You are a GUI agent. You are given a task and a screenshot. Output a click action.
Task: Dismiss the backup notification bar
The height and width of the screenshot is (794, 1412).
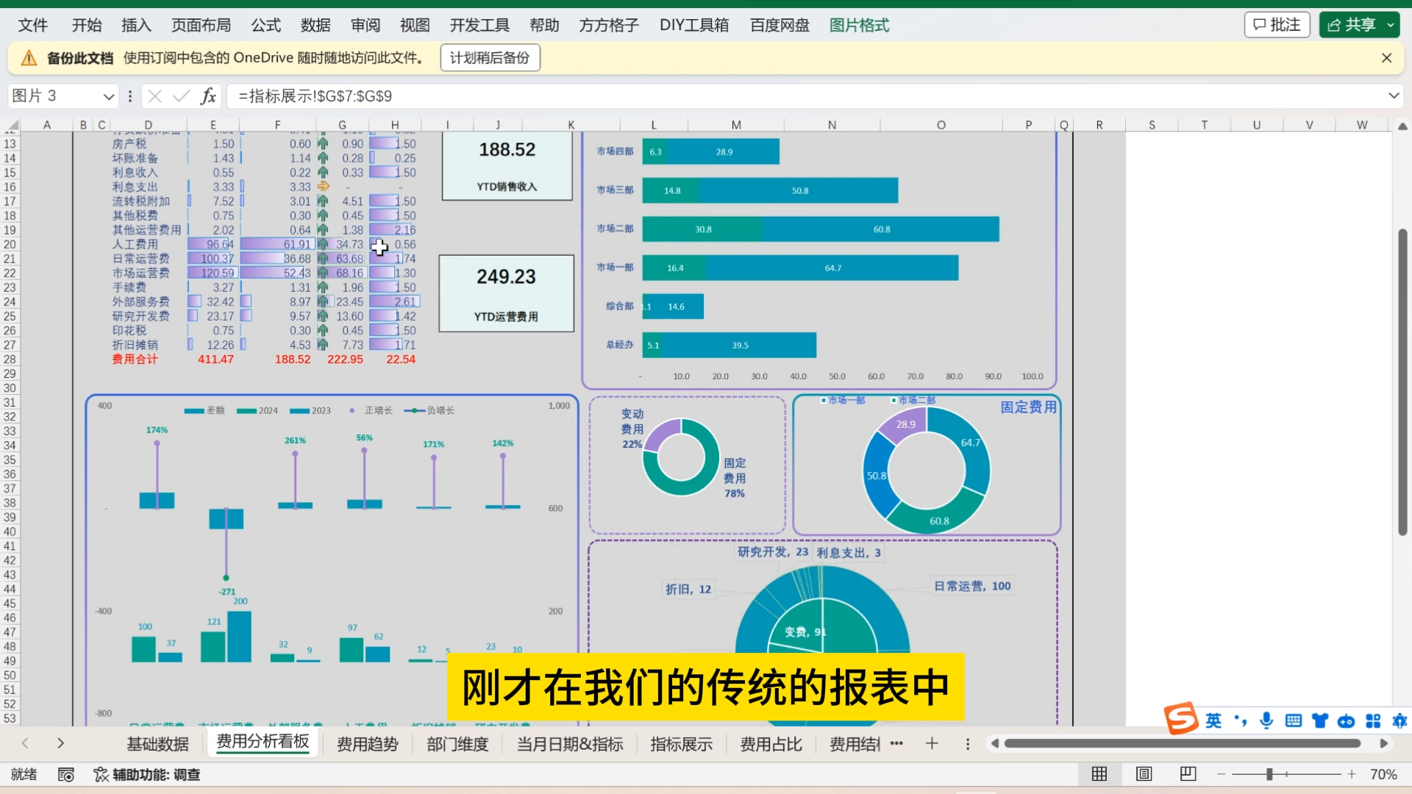click(1386, 58)
